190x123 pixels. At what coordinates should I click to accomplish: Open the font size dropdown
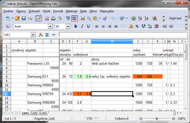(x=68, y=26)
